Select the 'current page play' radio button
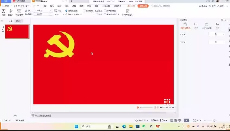This screenshot has width=230, height=131. click(x=67, y=11)
